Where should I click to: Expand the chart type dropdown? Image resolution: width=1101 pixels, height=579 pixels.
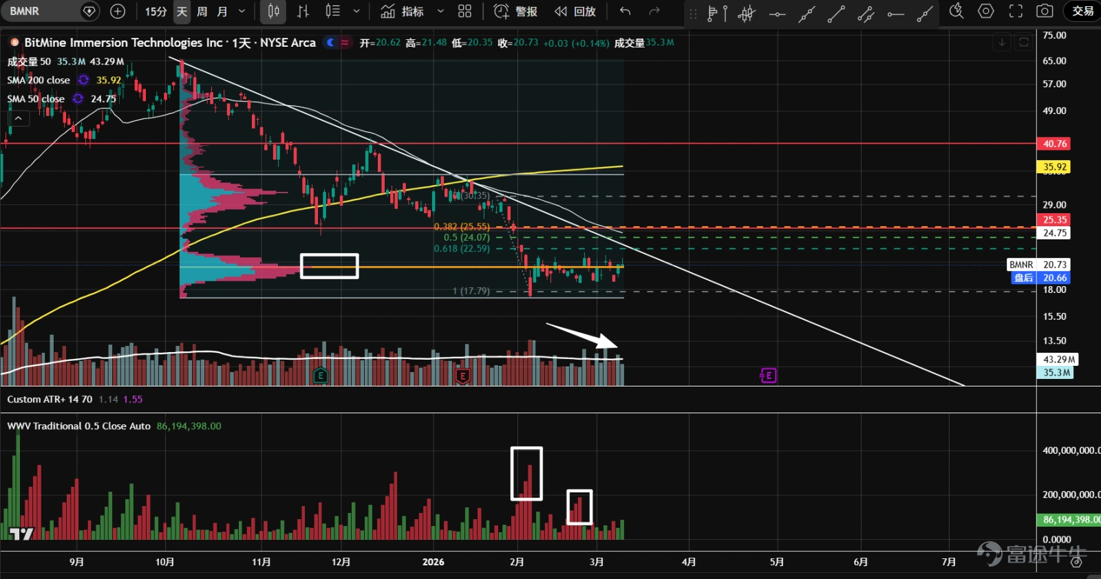click(x=356, y=11)
